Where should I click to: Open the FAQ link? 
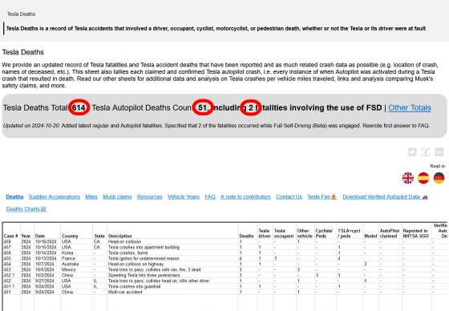[x=210, y=196]
